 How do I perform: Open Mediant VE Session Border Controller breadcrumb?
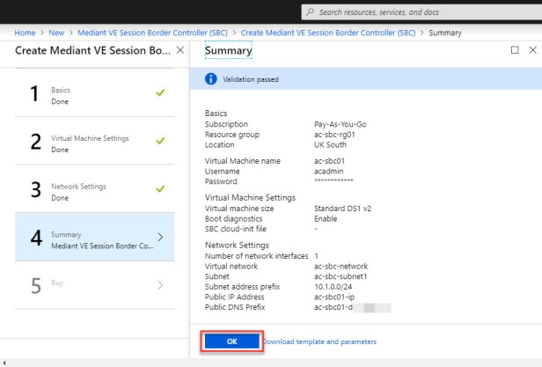tap(153, 32)
